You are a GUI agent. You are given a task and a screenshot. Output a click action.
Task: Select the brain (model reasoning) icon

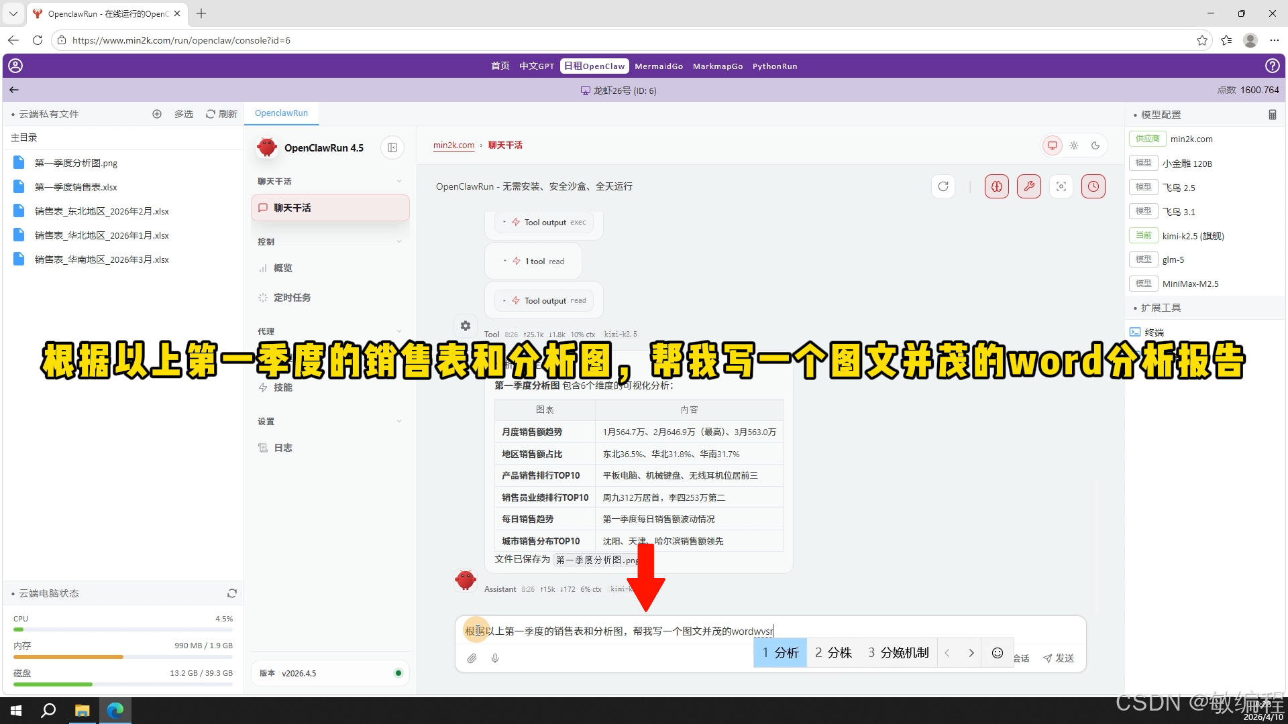(x=996, y=186)
